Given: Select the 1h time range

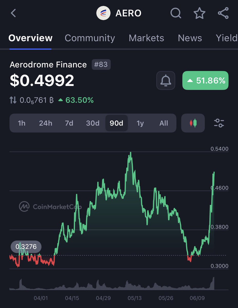Looking at the screenshot, I should (x=22, y=123).
